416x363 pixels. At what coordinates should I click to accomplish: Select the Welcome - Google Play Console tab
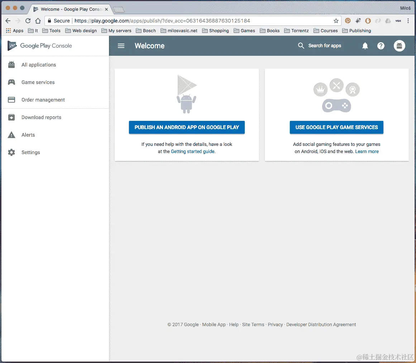71,9
